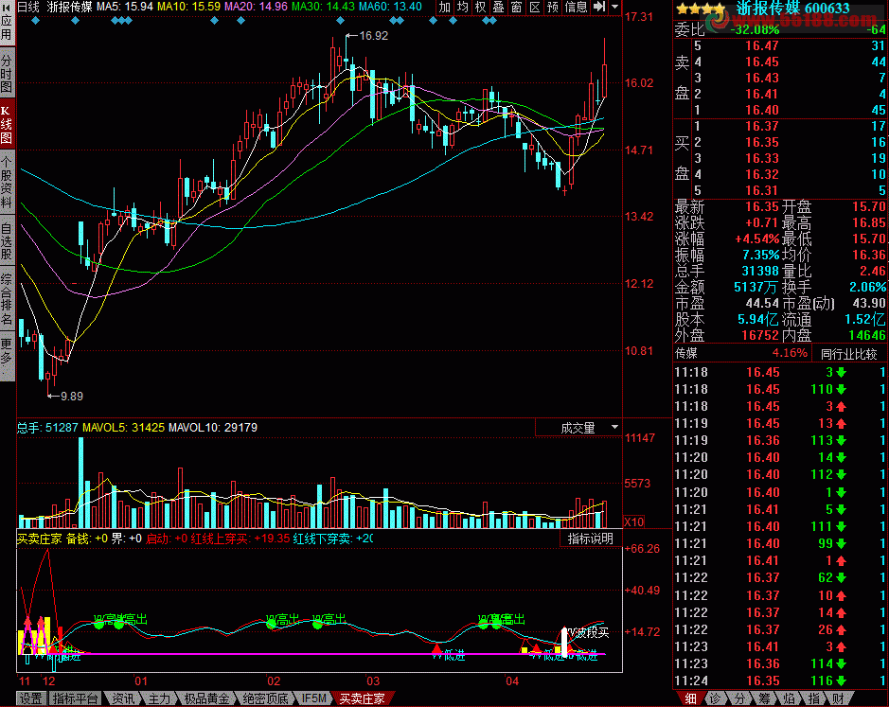
Task: Open 综合排名 rankings in sidebar
Action: [x=7, y=299]
